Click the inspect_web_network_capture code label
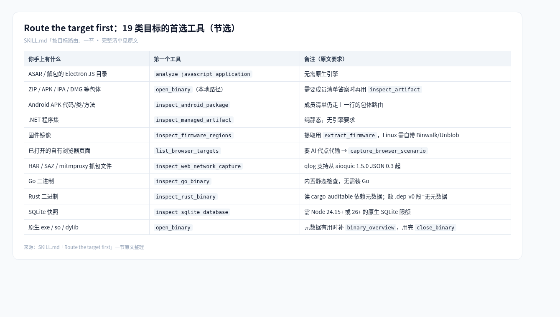This screenshot has width=560, height=317. point(198,166)
